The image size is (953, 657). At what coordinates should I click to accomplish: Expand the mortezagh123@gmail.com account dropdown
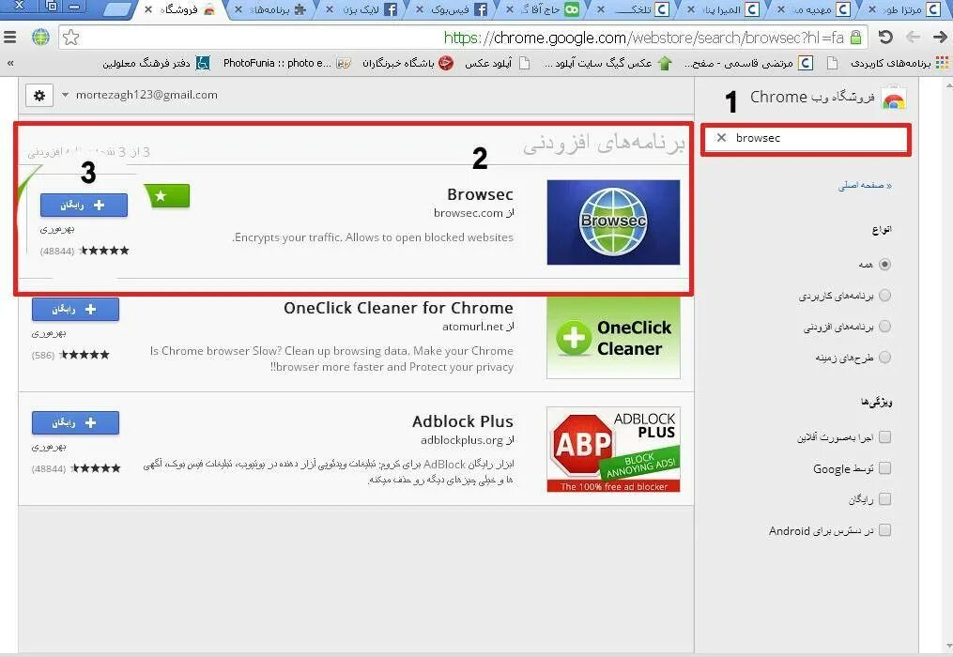(x=65, y=95)
